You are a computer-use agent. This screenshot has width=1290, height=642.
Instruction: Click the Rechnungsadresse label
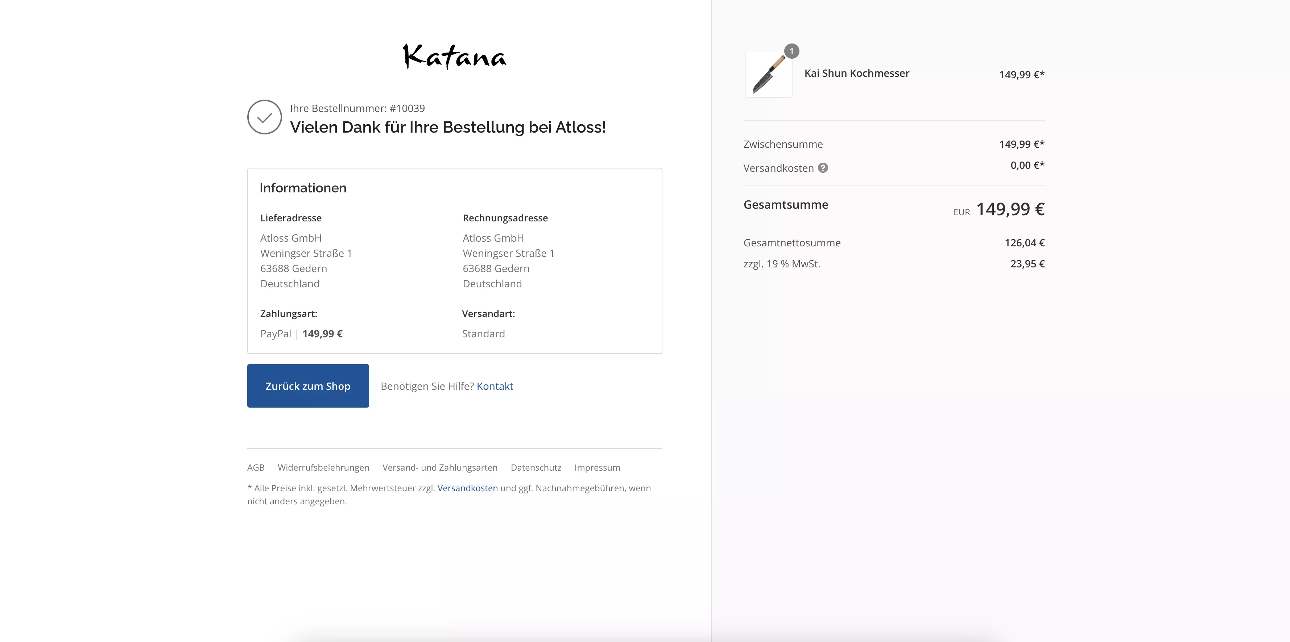click(505, 218)
